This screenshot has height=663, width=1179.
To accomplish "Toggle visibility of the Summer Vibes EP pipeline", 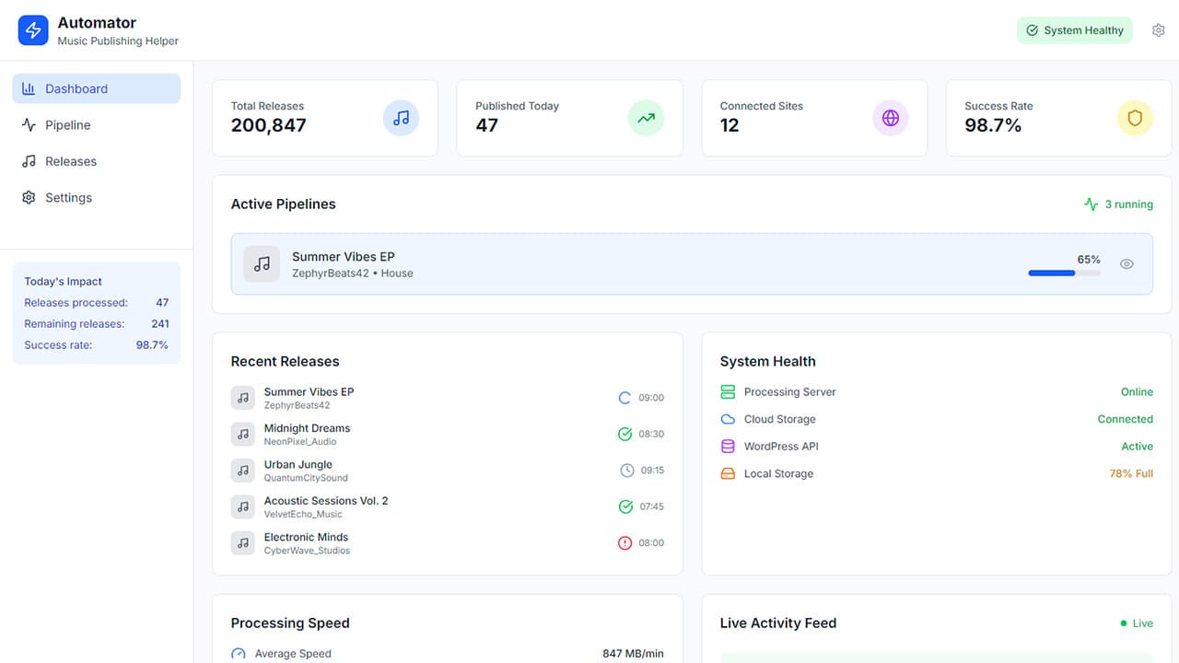I will pos(1126,263).
